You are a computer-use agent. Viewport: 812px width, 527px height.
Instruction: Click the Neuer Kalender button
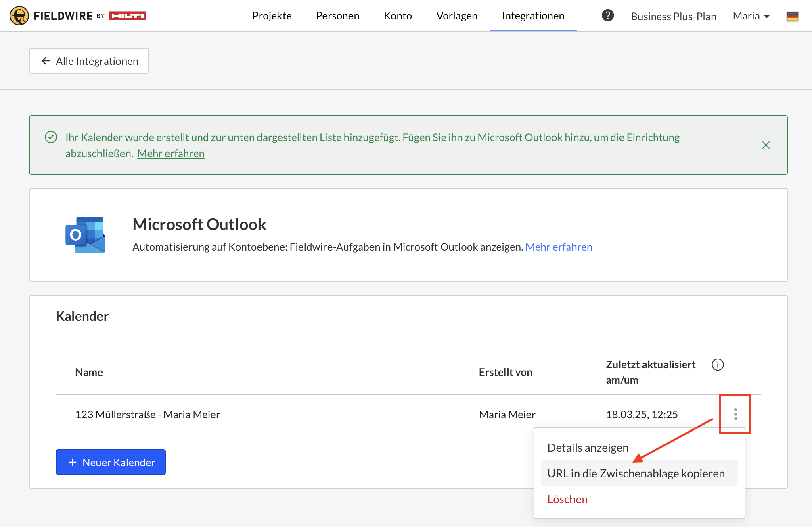pyautogui.click(x=111, y=462)
